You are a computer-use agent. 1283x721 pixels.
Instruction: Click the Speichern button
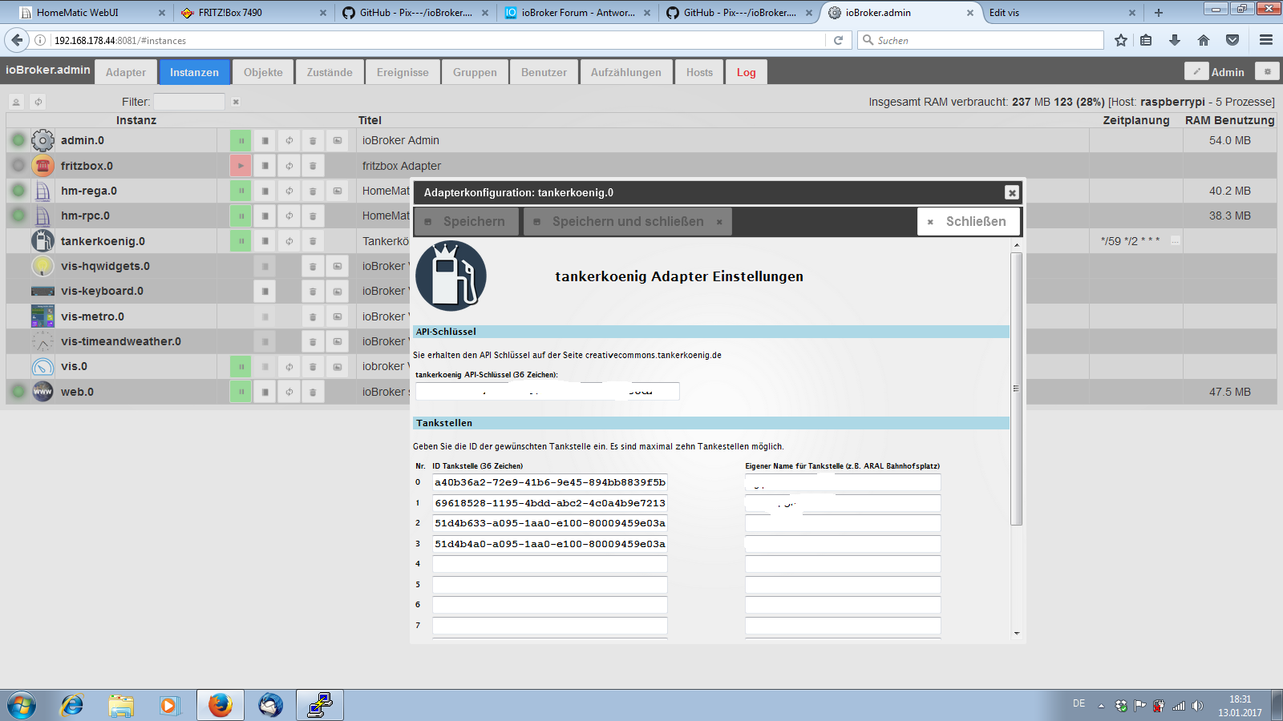click(x=465, y=221)
